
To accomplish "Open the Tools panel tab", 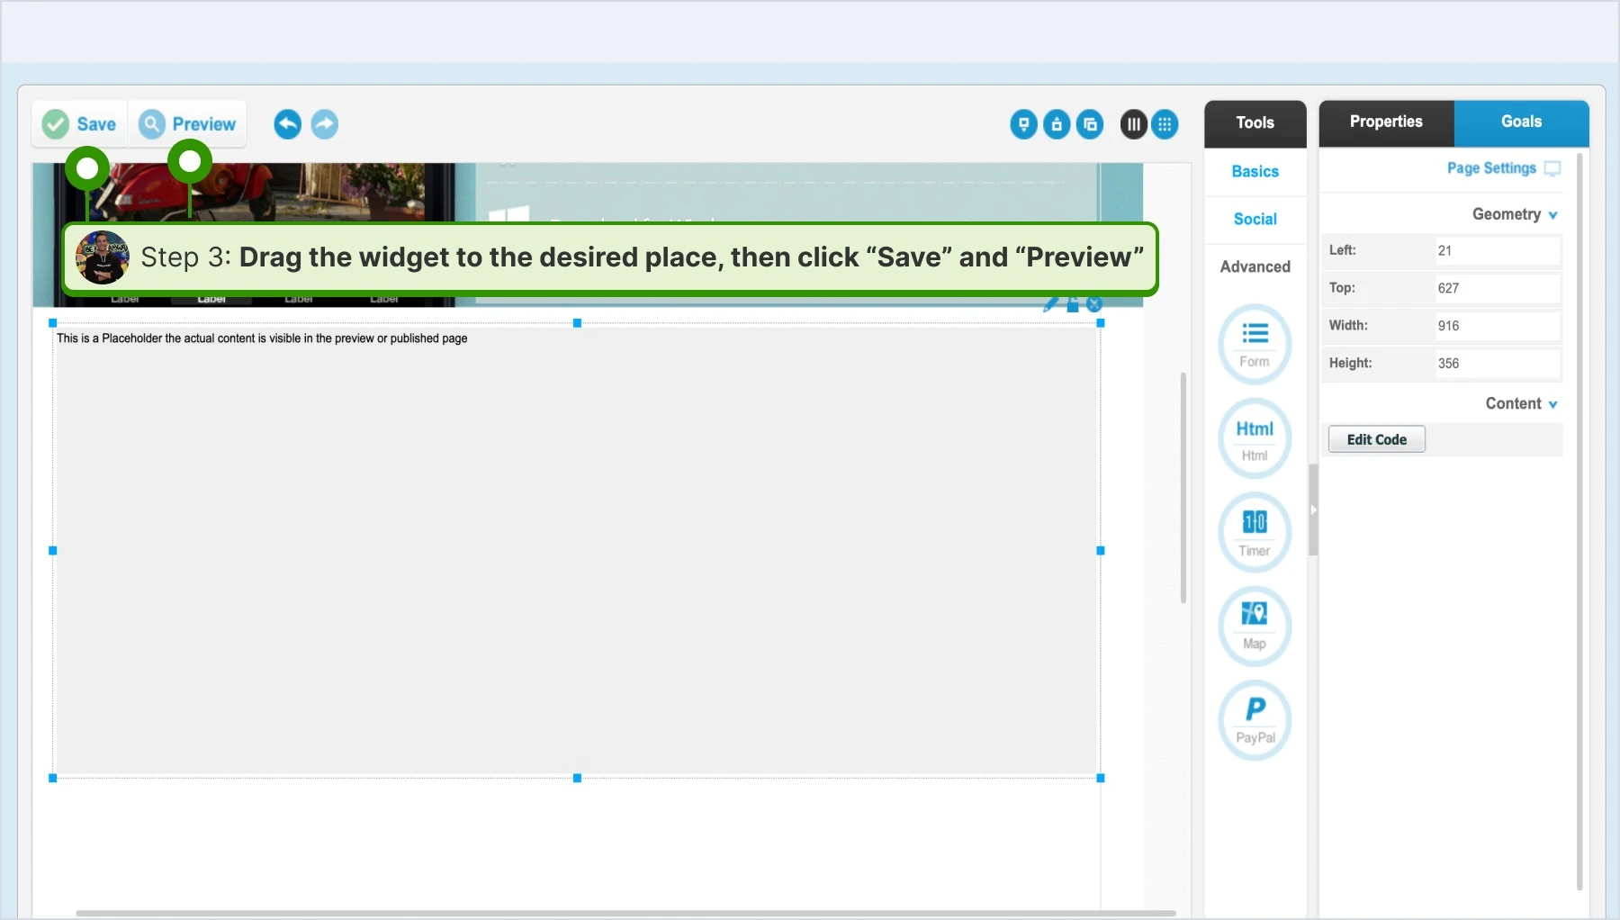I will [x=1255, y=122].
